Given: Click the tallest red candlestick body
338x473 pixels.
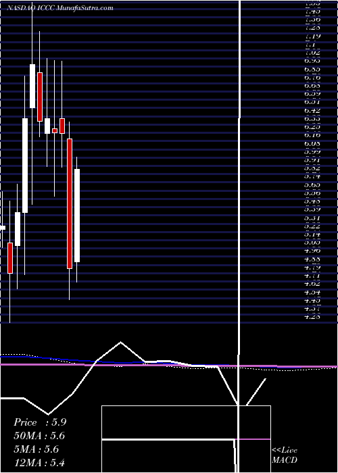Looking at the screenshot, I should point(70,203).
